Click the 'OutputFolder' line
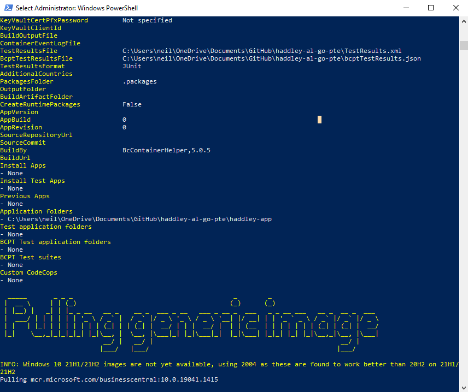This screenshot has width=468, height=392. point(23,89)
